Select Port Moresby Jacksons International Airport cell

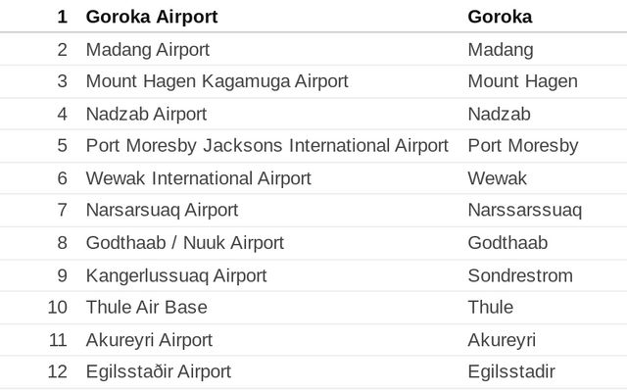[x=267, y=146]
